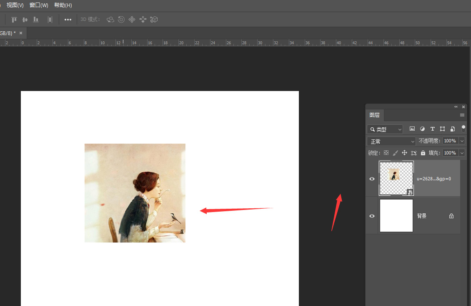Select the align top edges icon
Image resolution: width=471 pixels, height=306 pixels.
click(14, 19)
